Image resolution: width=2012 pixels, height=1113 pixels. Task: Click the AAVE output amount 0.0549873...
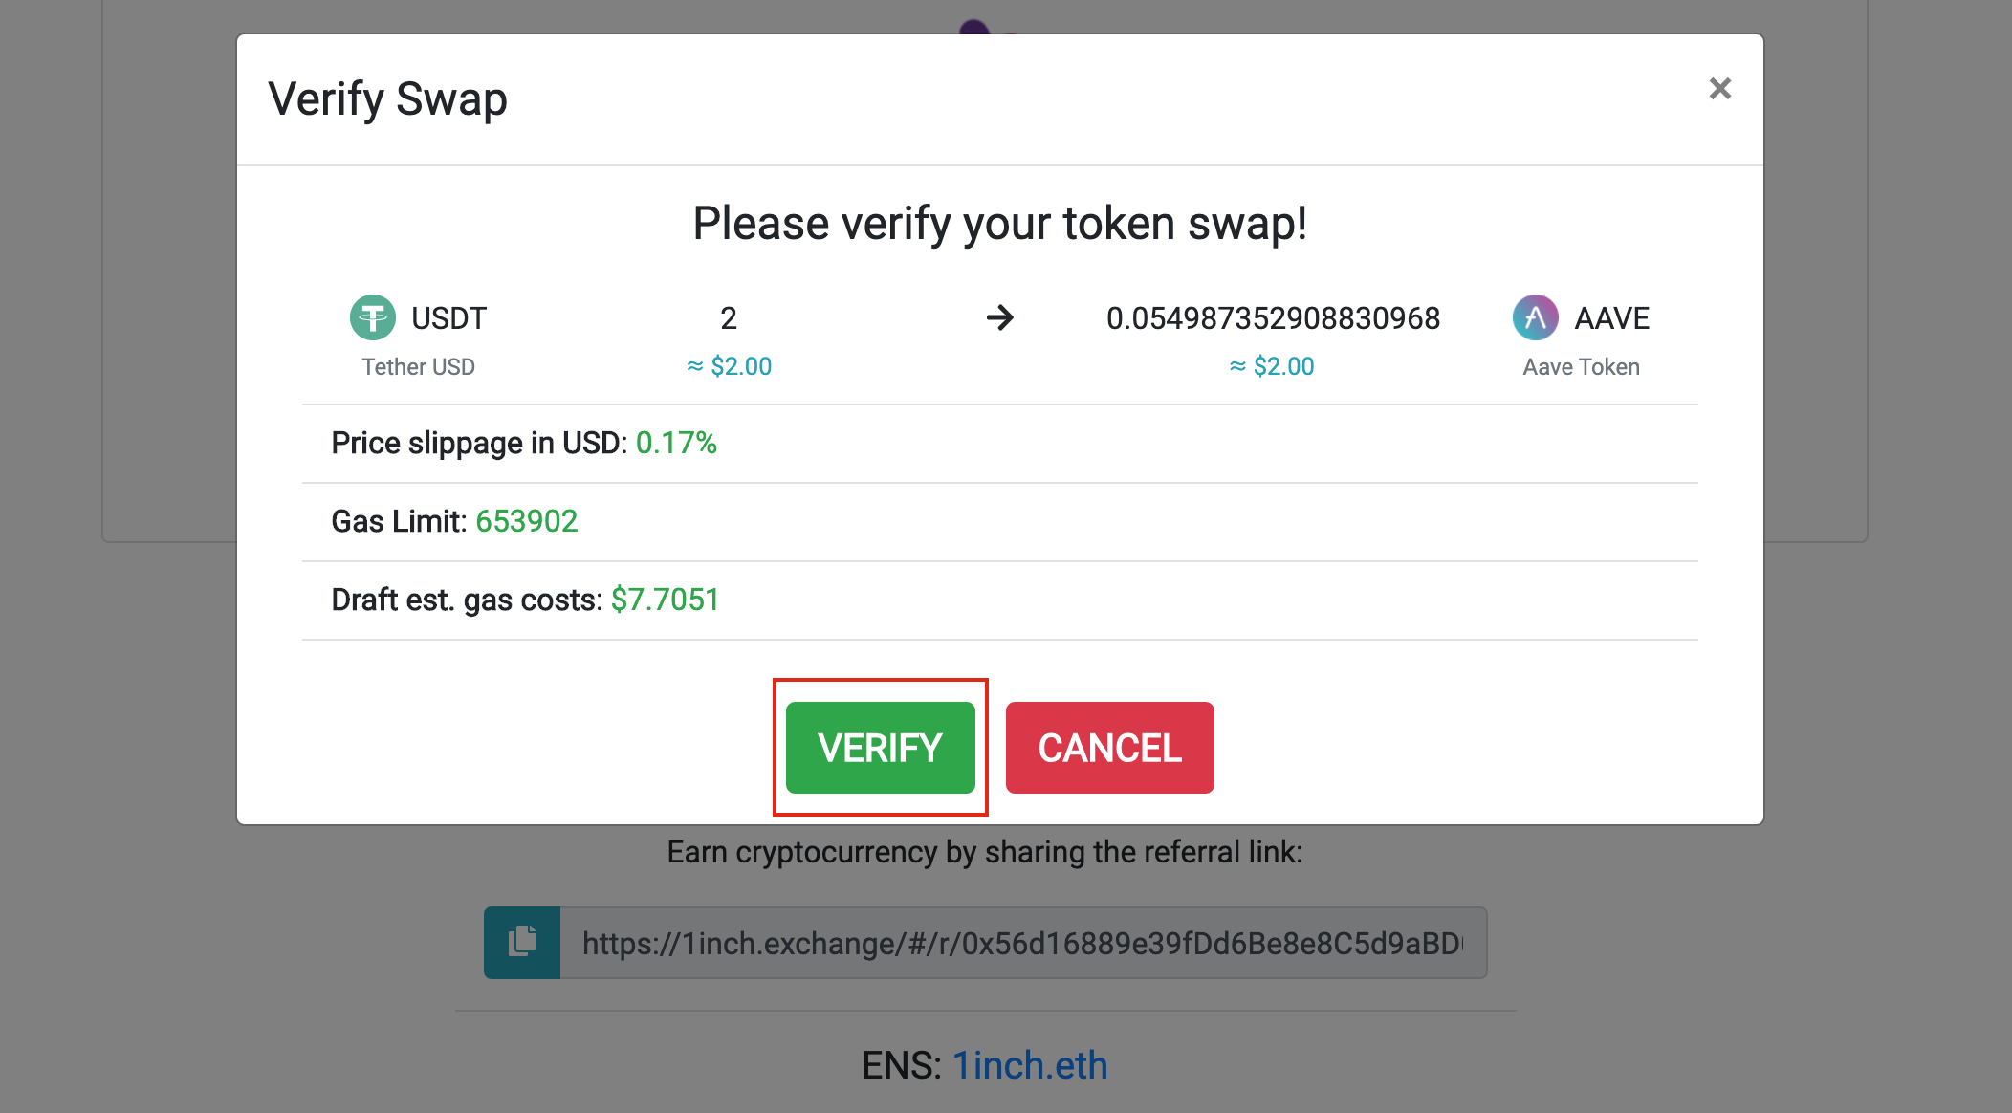(1273, 318)
